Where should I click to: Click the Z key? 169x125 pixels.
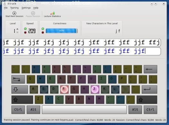tap(39, 100)
